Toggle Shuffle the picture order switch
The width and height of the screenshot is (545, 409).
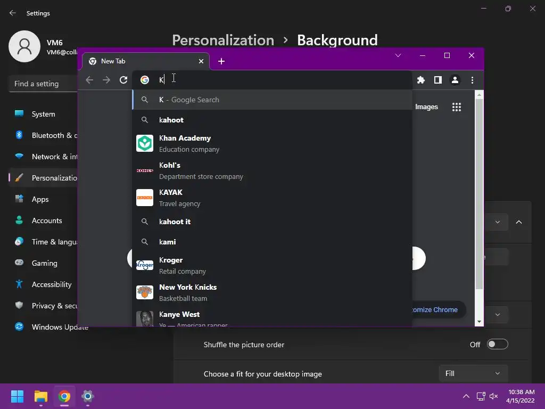coord(498,345)
